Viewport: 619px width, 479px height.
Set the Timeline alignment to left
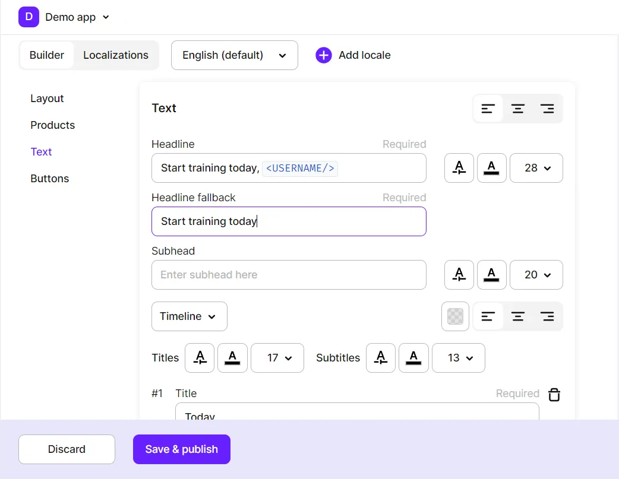(488, 316)
